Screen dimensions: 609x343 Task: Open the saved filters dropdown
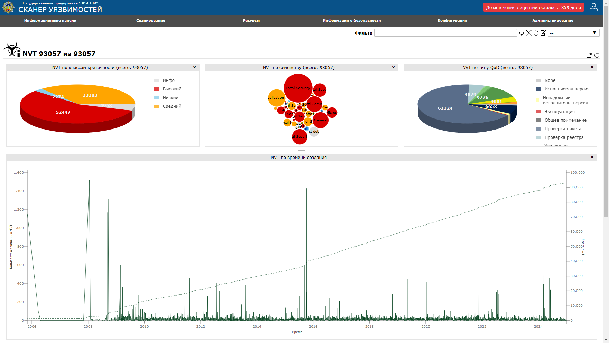tap(573, 33)
